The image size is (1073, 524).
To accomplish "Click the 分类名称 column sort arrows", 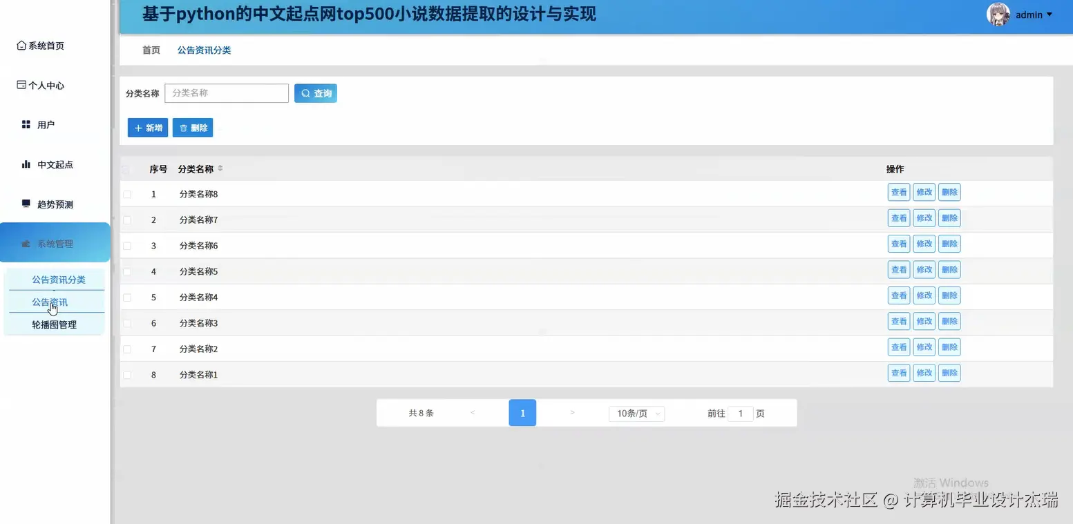I will coord(220,168).
